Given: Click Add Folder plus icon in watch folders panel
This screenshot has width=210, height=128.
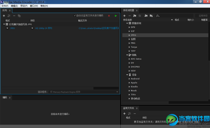Looking at the screenshot, I should [x=124, y=113].
